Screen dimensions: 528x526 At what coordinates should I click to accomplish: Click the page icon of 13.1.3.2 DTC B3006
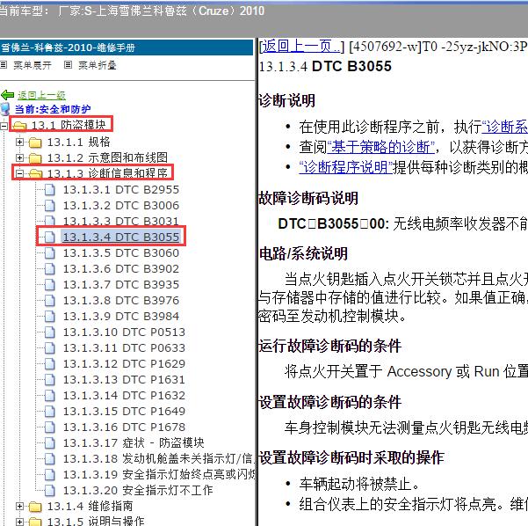coord(50,206)
